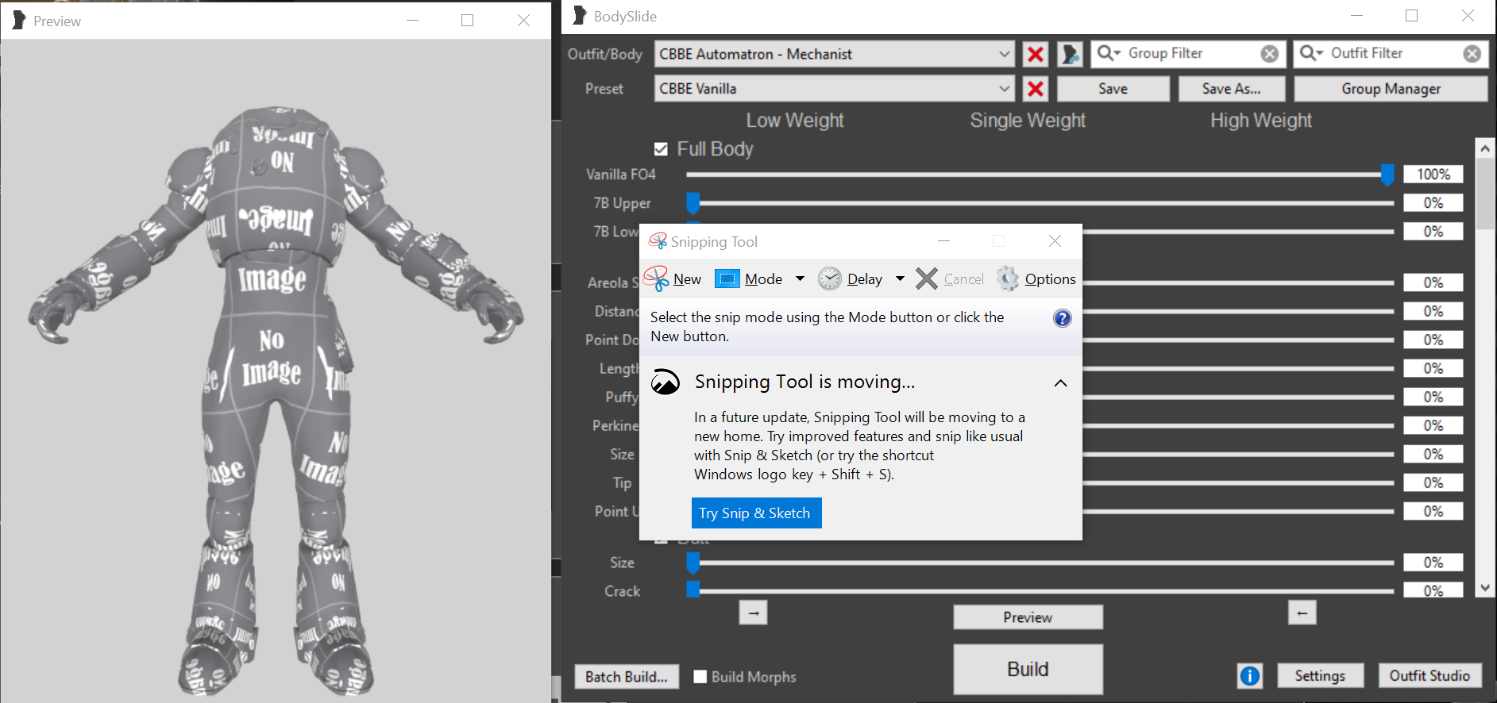1497x703 pixels.
Task: Click the Preview button in BodySlide
Action: pyautogui.click(x=1028, y=617)
